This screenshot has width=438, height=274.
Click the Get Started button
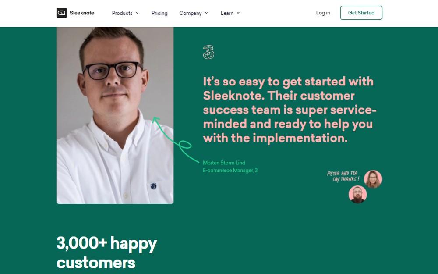tap(361, 13)
